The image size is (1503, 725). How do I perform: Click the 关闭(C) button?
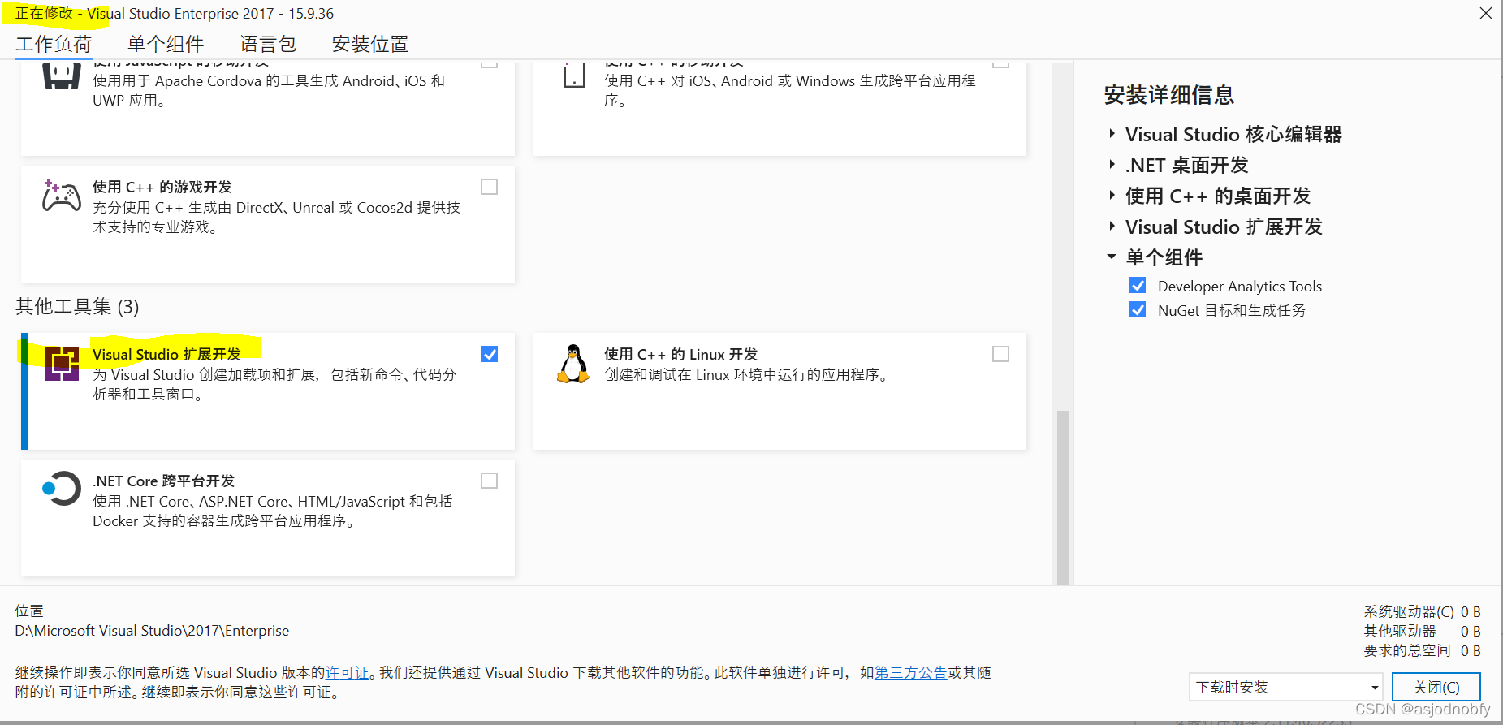(1436, 687)
